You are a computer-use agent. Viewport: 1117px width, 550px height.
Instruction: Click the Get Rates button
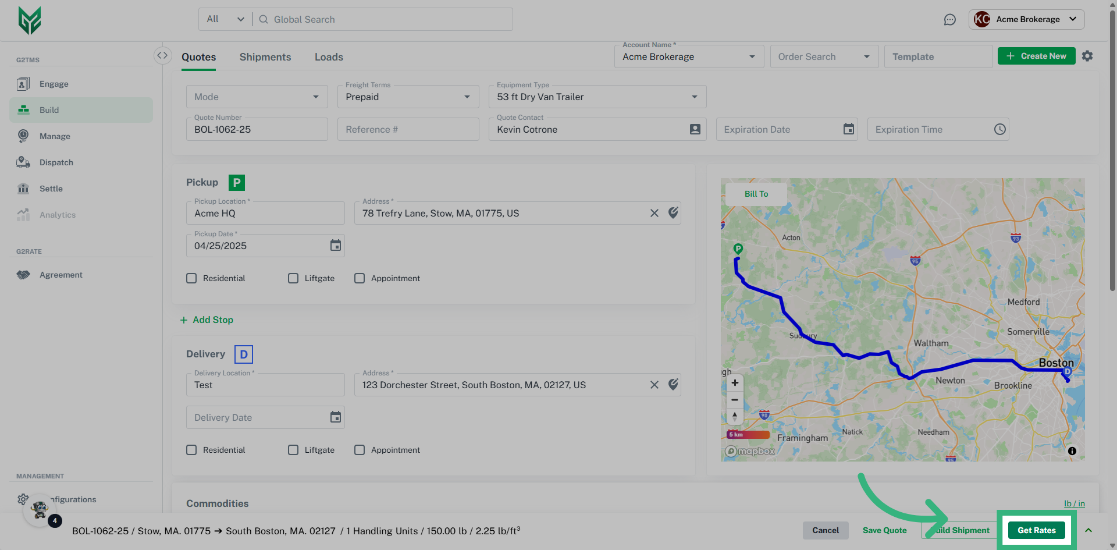tap(1036, 530)
